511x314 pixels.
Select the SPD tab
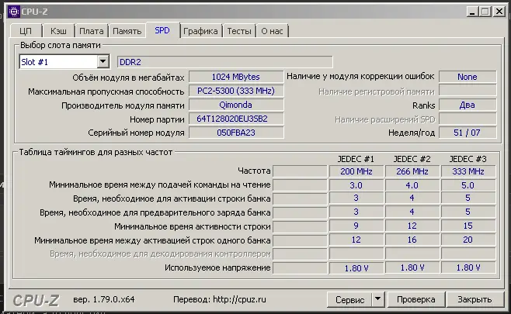[x=162, y=30]
